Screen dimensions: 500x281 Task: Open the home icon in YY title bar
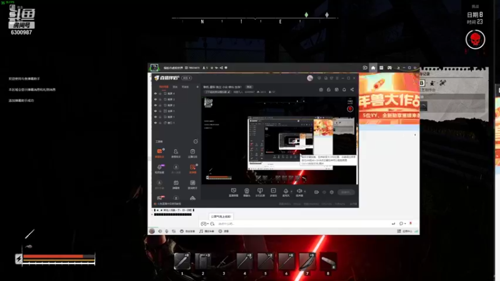(x=373, y=67)
